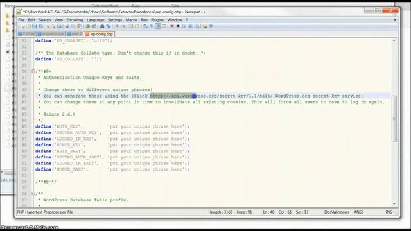
Task: Click the green Undo arrow icon
Action: coord(87,26)
